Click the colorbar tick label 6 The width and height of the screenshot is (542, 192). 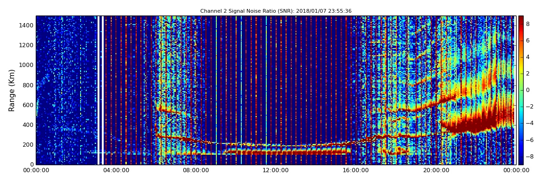pos(528,41)
